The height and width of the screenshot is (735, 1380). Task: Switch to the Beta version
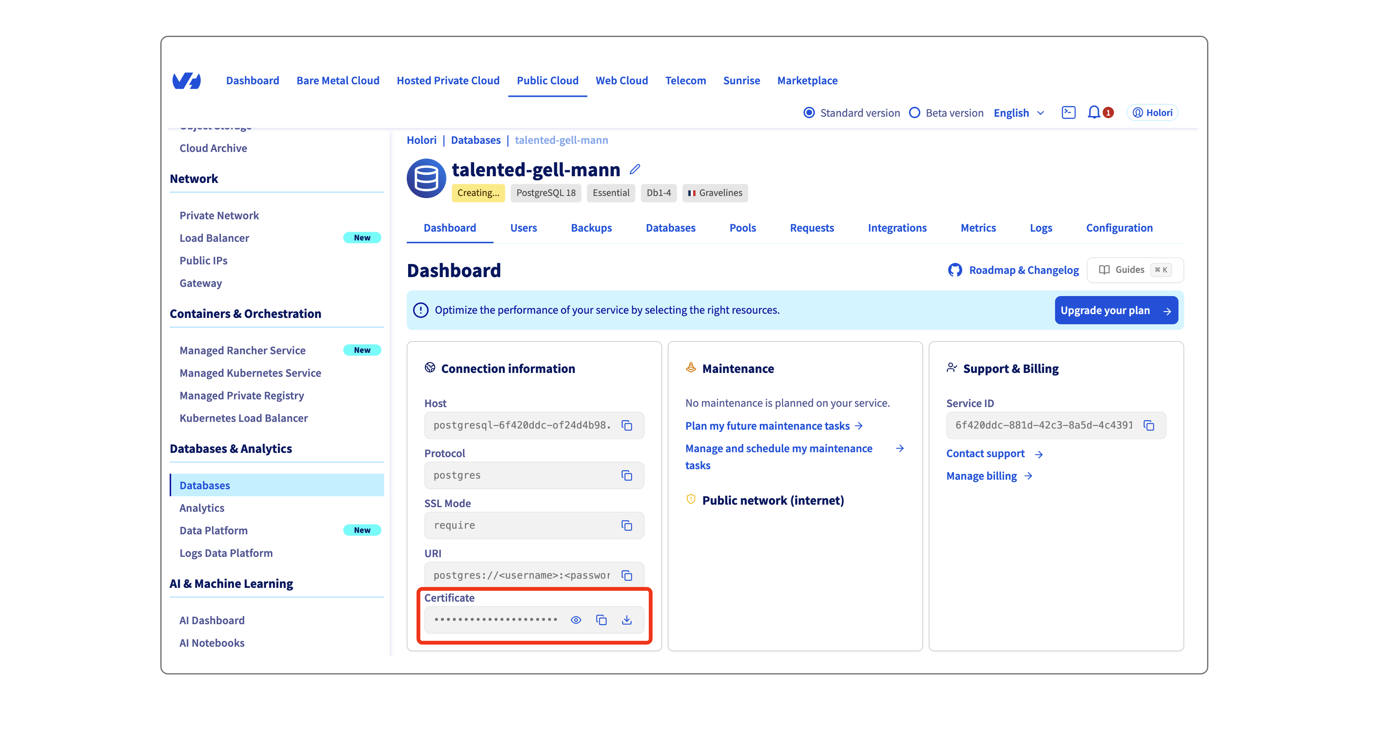[x=915, y=112]
